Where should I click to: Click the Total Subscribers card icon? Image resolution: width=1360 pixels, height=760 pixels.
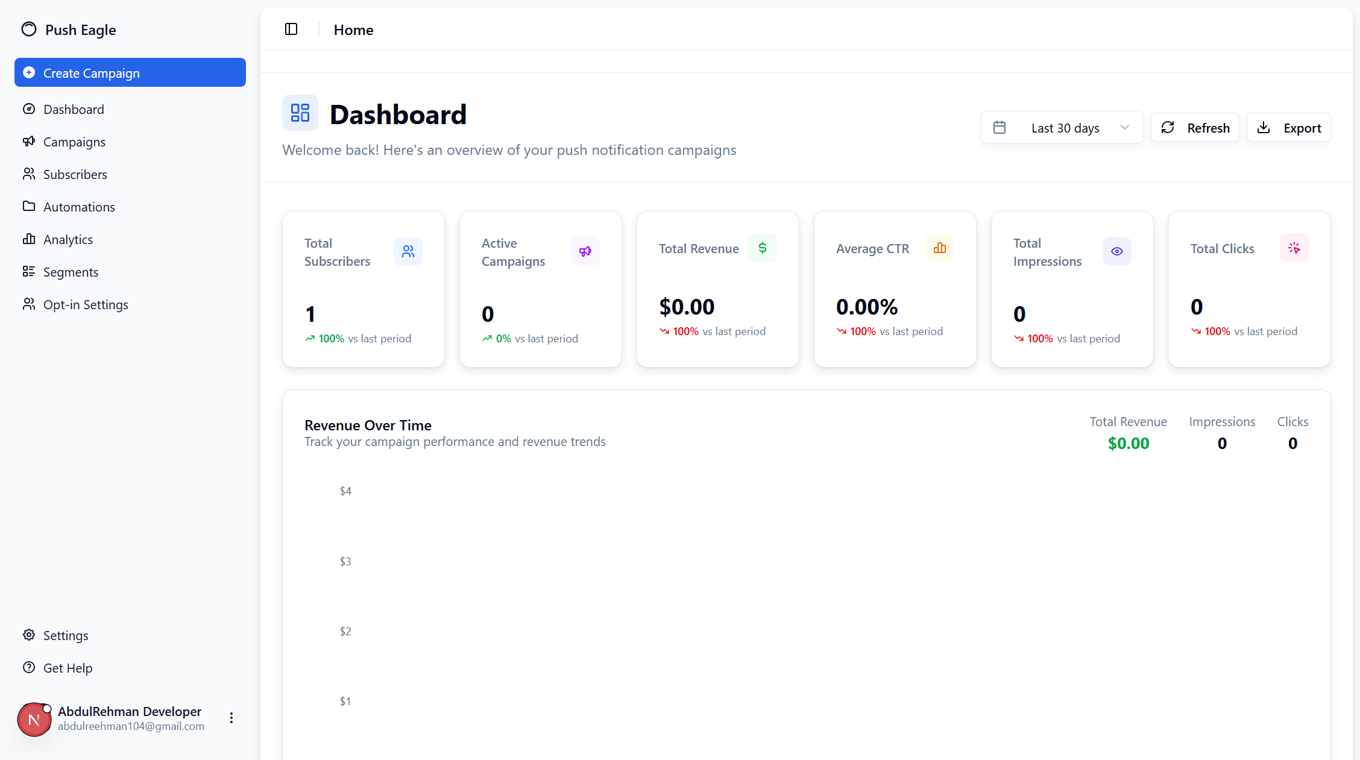tap(408, 251)
